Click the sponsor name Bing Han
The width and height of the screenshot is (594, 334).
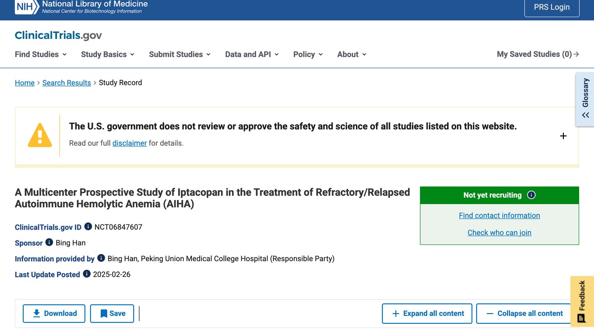coord(71,243)
